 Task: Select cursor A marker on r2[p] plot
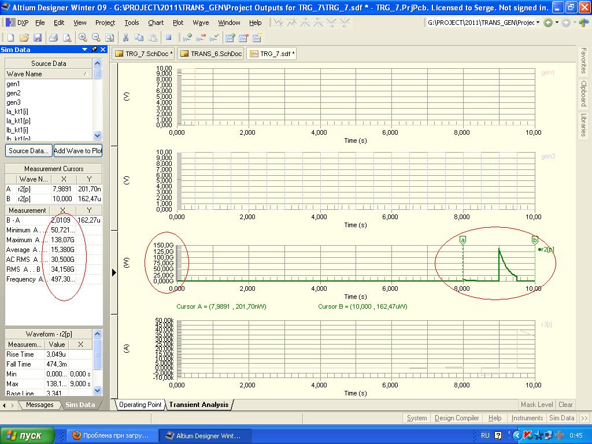pyautogui.click(x=462, y=240)
